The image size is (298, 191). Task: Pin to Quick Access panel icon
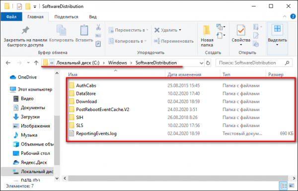coord(25,30)
